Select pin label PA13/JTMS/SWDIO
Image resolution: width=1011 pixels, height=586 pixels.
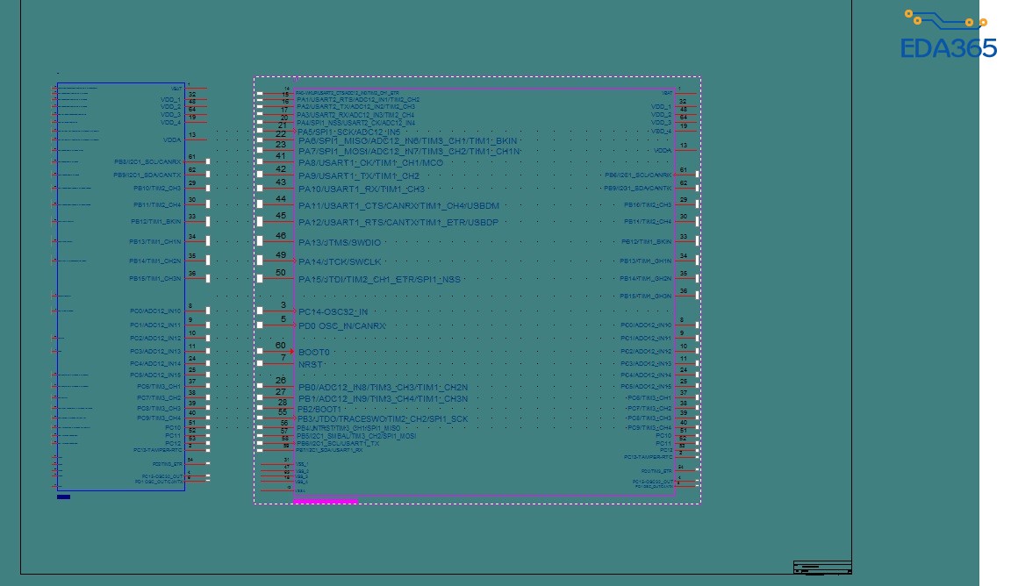339,243
